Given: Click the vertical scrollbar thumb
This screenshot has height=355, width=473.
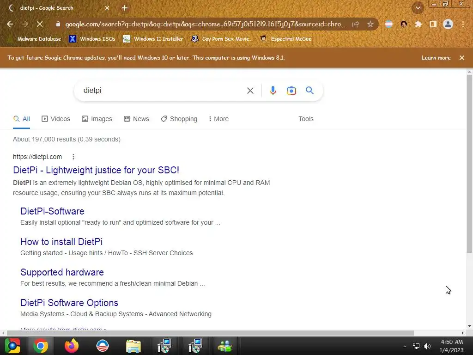Looking at the screenshot, I should click(x=469, y=164).
